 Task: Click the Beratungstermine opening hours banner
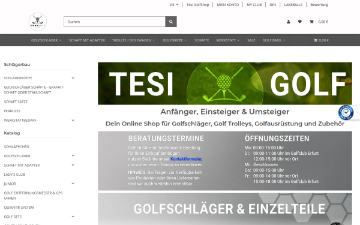tap(225, 161)
